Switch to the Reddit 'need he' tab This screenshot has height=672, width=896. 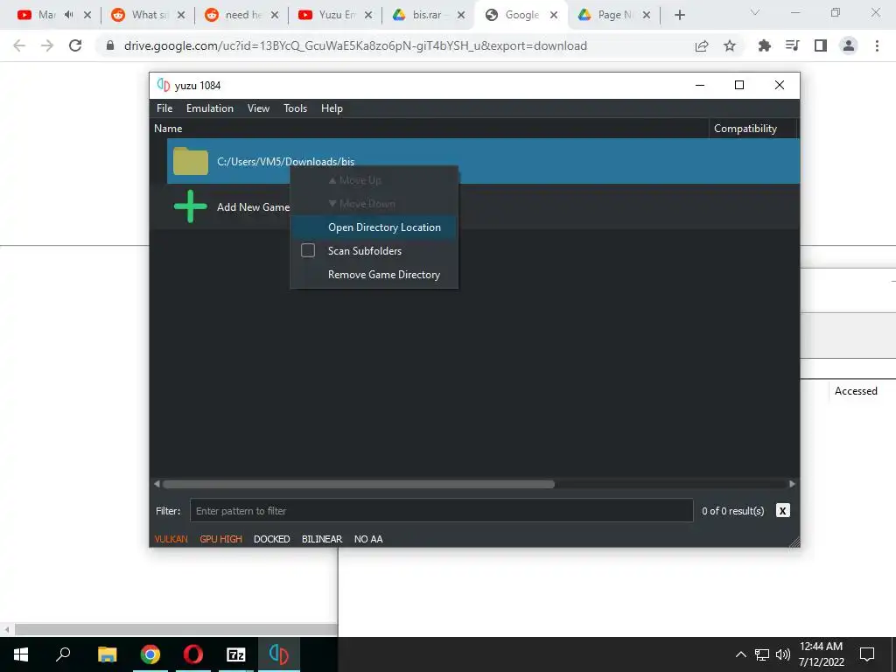tap(233, 15)
